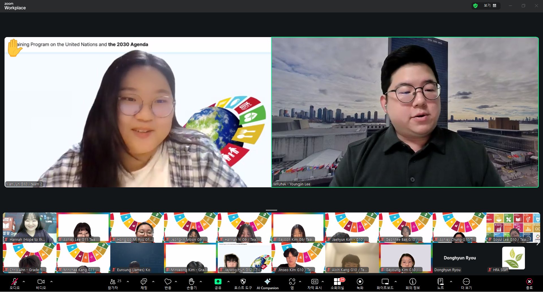This screenshot has width=543, height=292.
Task: Click the green encryption shield icon
Action: pos(475,6)
